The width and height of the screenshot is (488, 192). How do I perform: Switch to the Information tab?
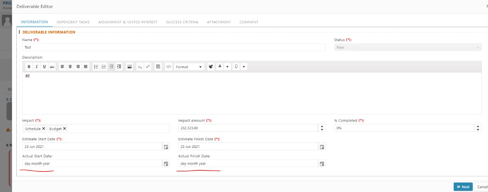coord(34,22)
